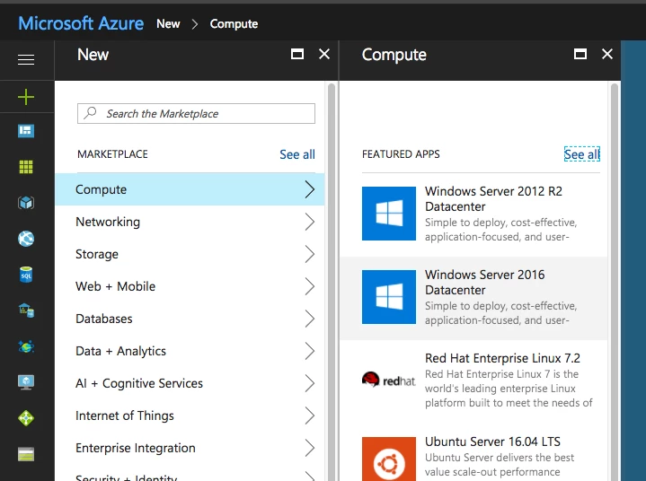Screen dimensions: 646x481
Task: Click See all next to Marketplace
Action: pyautogui.click(x=297, y=154)
